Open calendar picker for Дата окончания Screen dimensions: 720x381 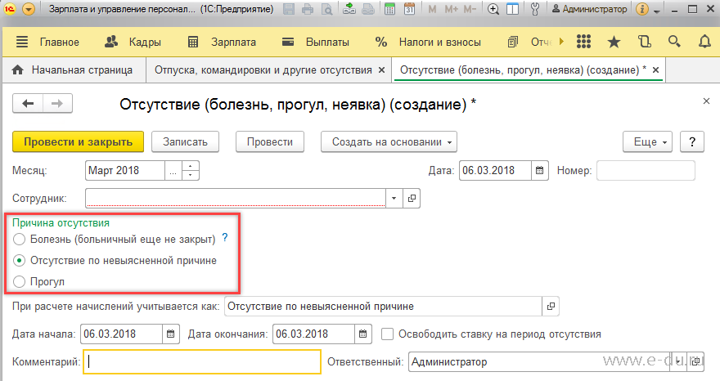tap(362, 334)
